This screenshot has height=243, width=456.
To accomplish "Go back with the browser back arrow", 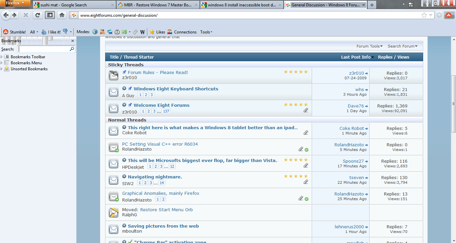I will pos(6,15).
